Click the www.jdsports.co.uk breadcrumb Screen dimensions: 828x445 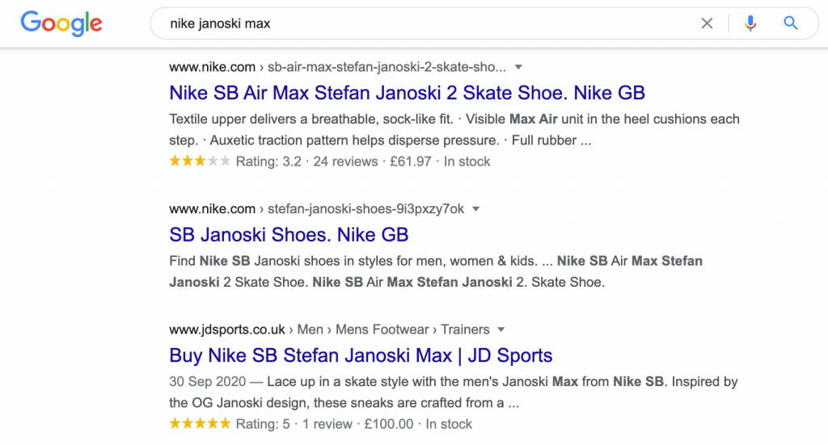330,330
